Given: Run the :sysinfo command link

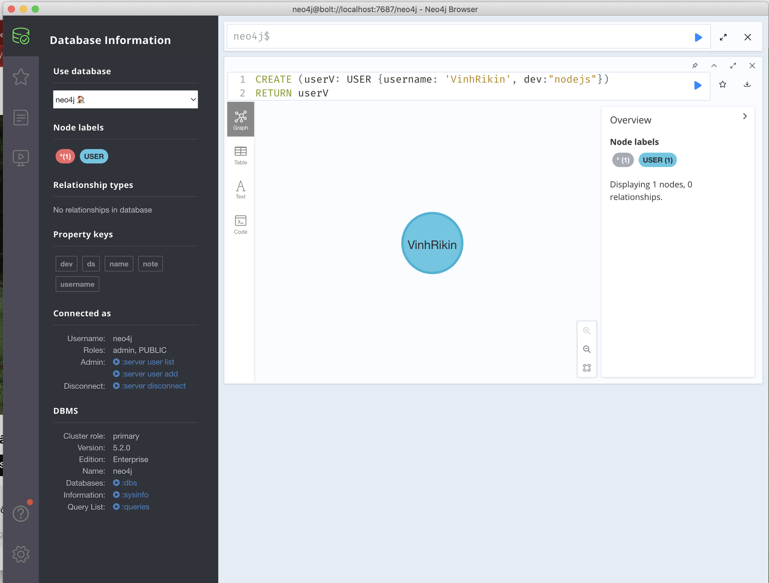Looking at the screenshot, I should tap(130, 495).
